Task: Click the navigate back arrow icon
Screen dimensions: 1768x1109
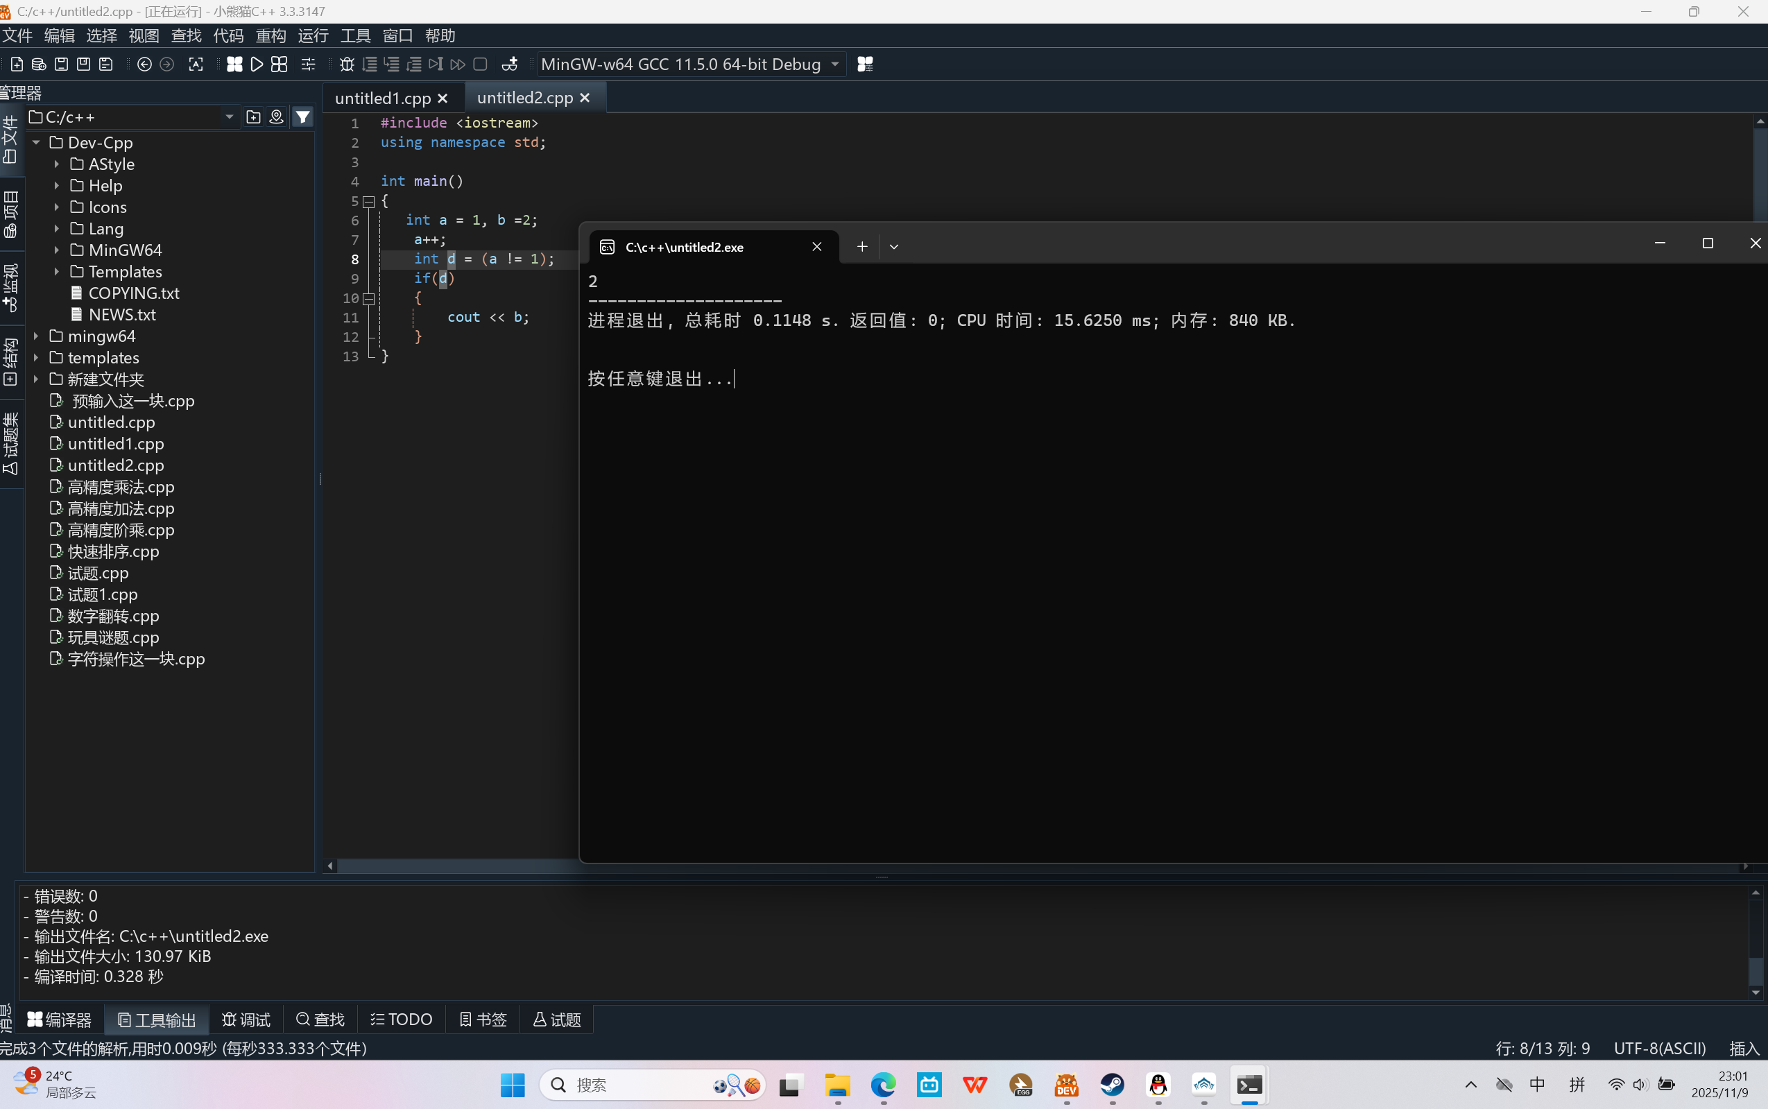Action: pyautogui.click(x=144, y=65)
